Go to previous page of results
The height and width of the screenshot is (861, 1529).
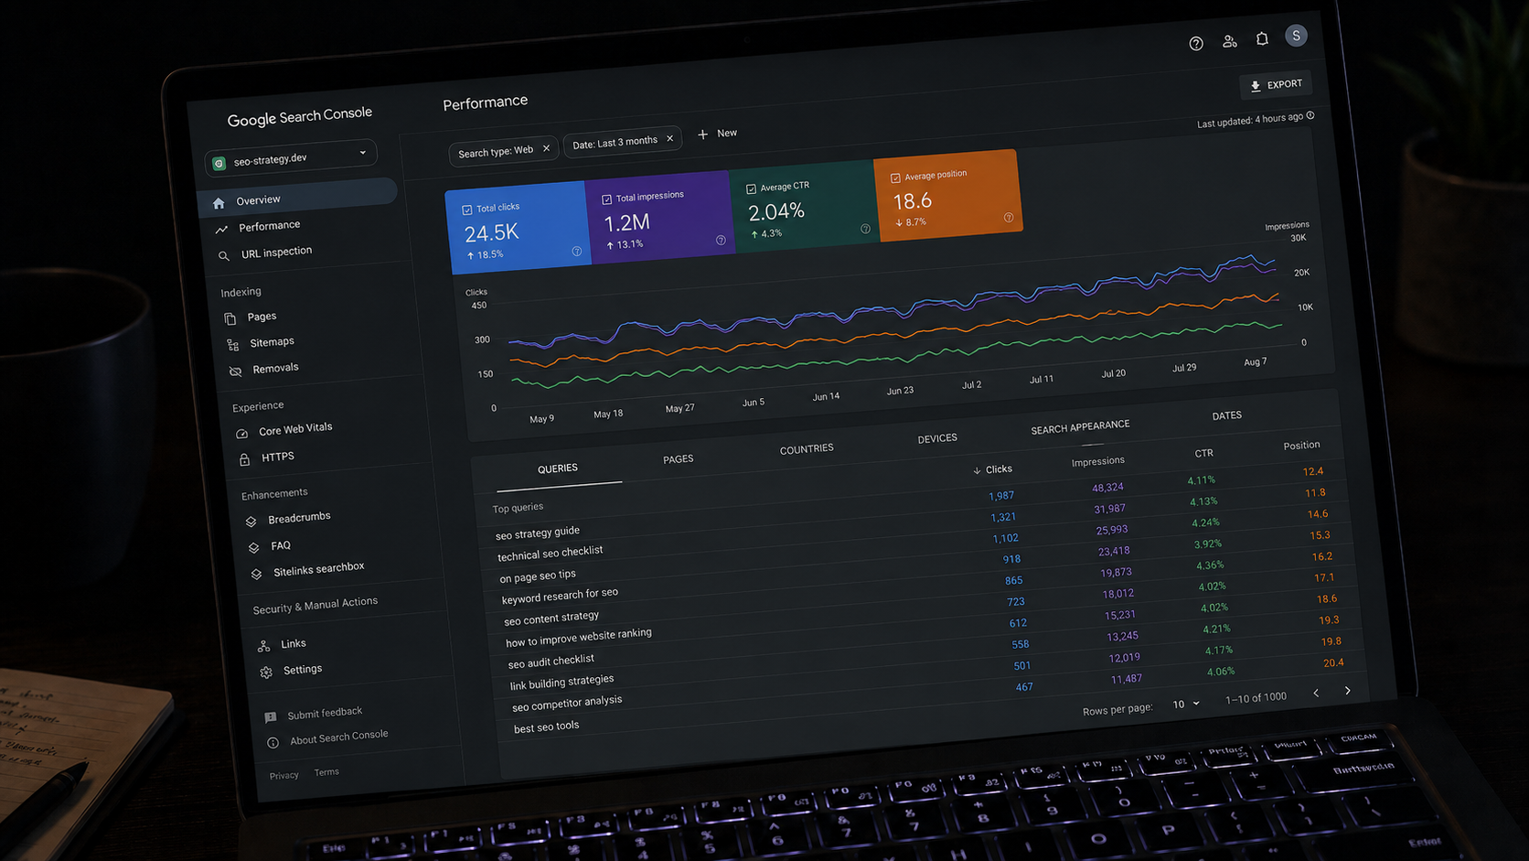point(1316,693)
